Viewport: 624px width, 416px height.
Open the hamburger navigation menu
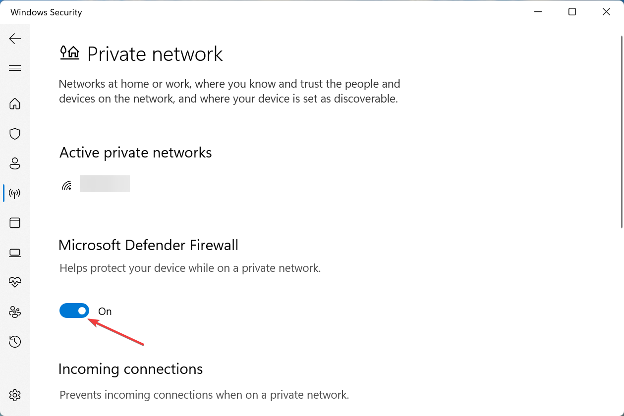(15, 68)
